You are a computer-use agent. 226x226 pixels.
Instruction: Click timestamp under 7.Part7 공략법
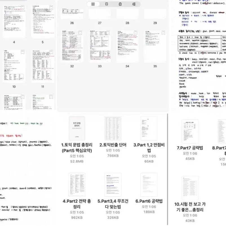coord(190,154)
